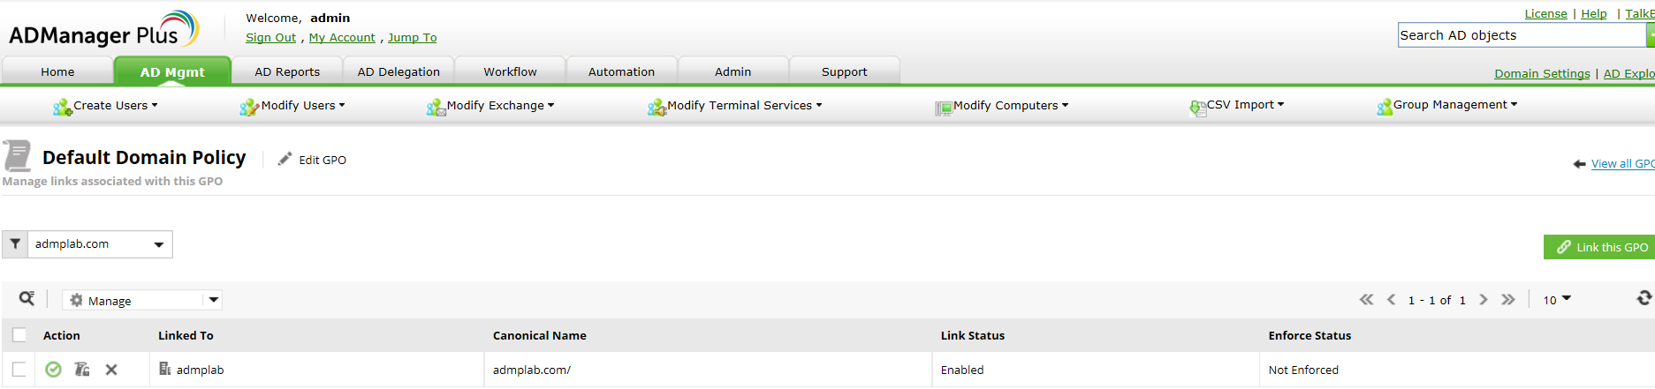Refresh the GPO links table

click(1644, 298)
